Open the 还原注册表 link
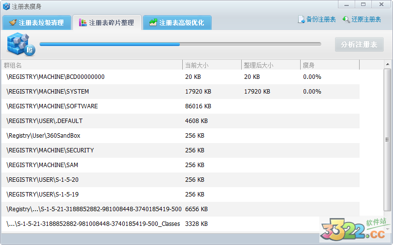Viewport: 393px width, 245px height. click(x=366, y=20)
